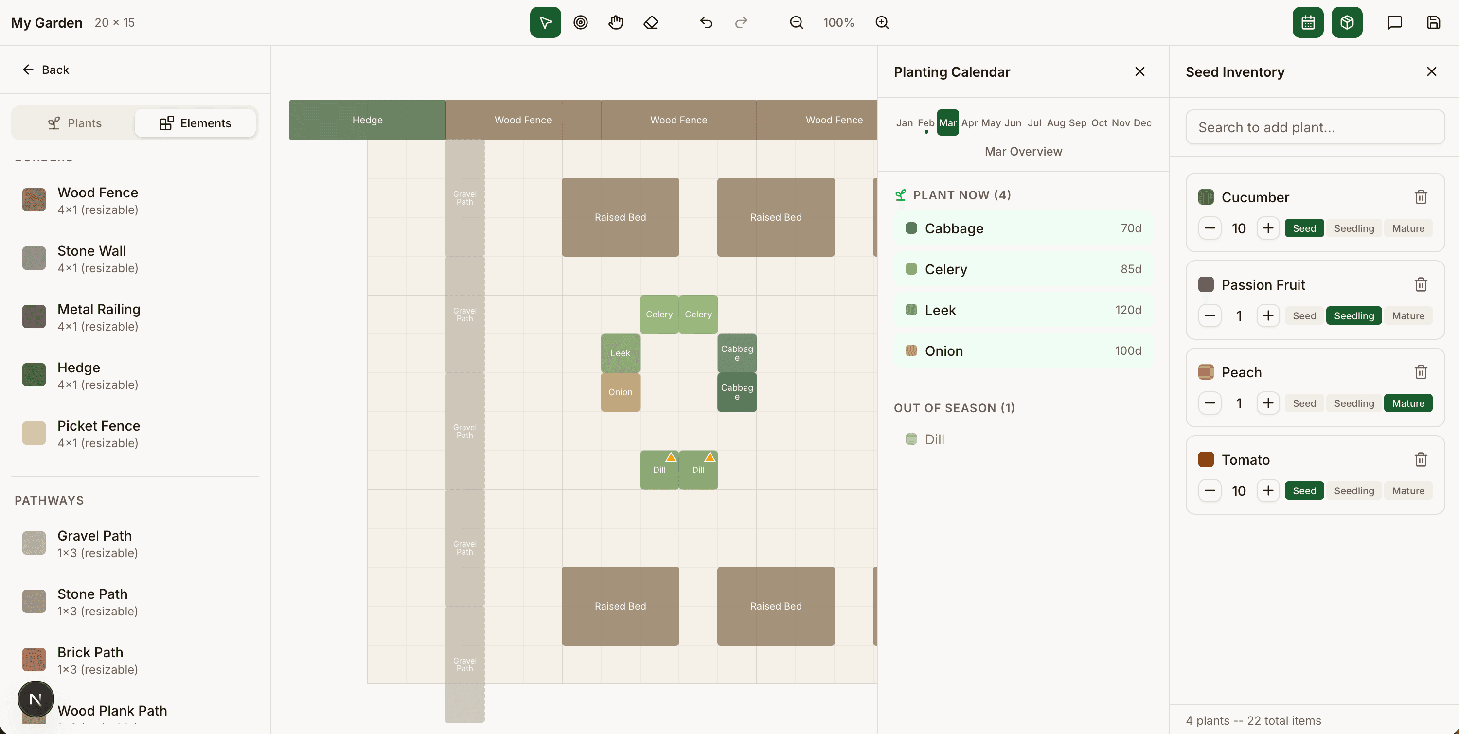The height and width of the screenshot is (734, 1459).
Task: Save the garden layout
Action: click(1434, 22)
